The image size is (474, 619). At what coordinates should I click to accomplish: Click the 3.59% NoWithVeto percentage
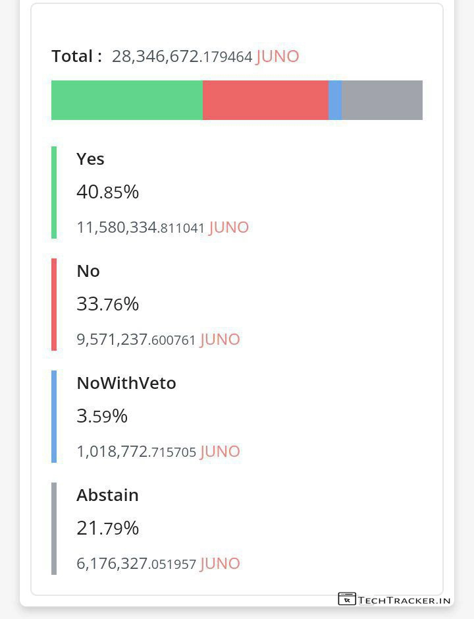pos(102,416)
